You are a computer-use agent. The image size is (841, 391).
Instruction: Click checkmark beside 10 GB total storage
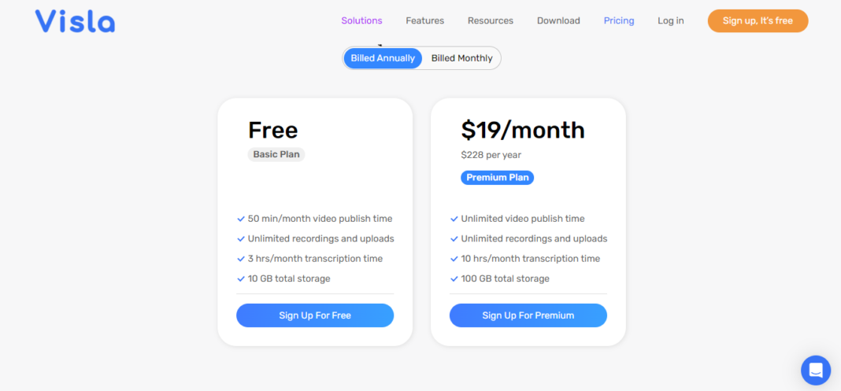click(241, 278)
